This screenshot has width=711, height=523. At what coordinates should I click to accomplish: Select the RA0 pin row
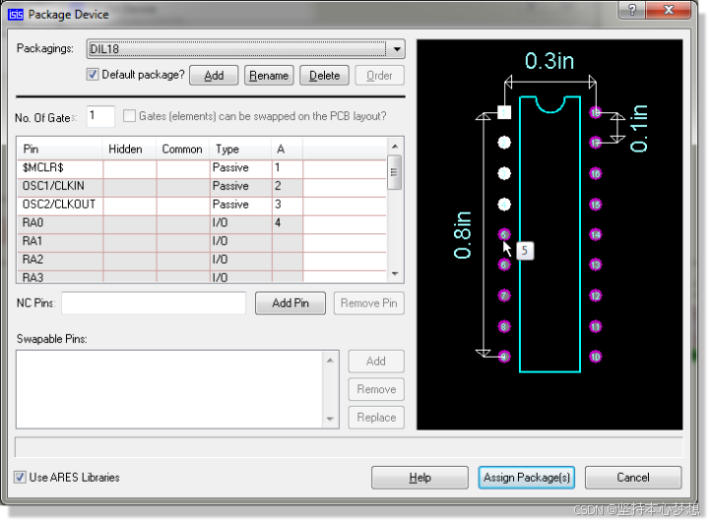coord(202,223)
